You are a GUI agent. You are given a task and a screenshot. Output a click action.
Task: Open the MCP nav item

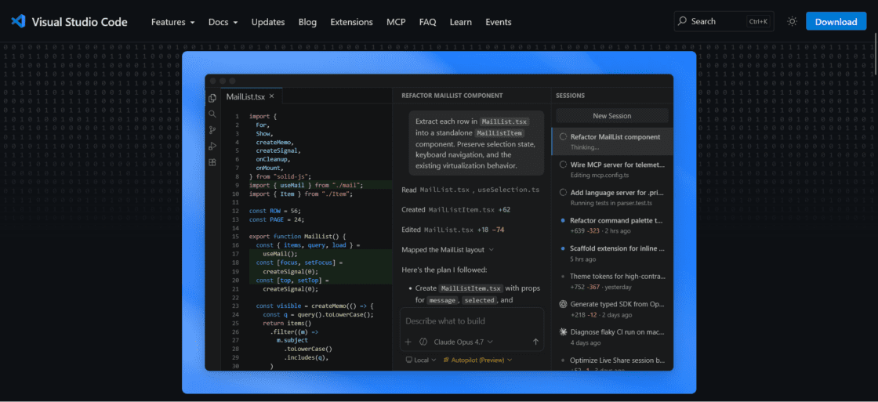[x=396, y=22]
